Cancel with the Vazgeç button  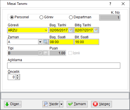tap(101, 104)
